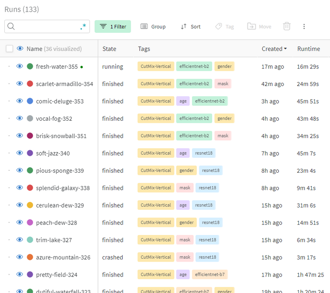Open the pious-sponge-339 run

click(60, 171)
